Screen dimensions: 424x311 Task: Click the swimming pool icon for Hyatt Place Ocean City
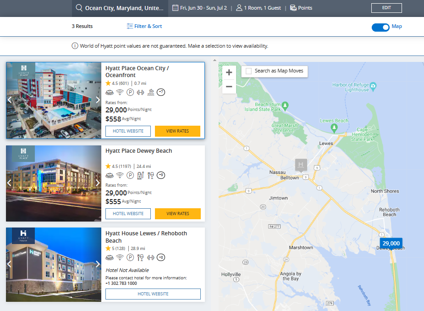point(151,93)
